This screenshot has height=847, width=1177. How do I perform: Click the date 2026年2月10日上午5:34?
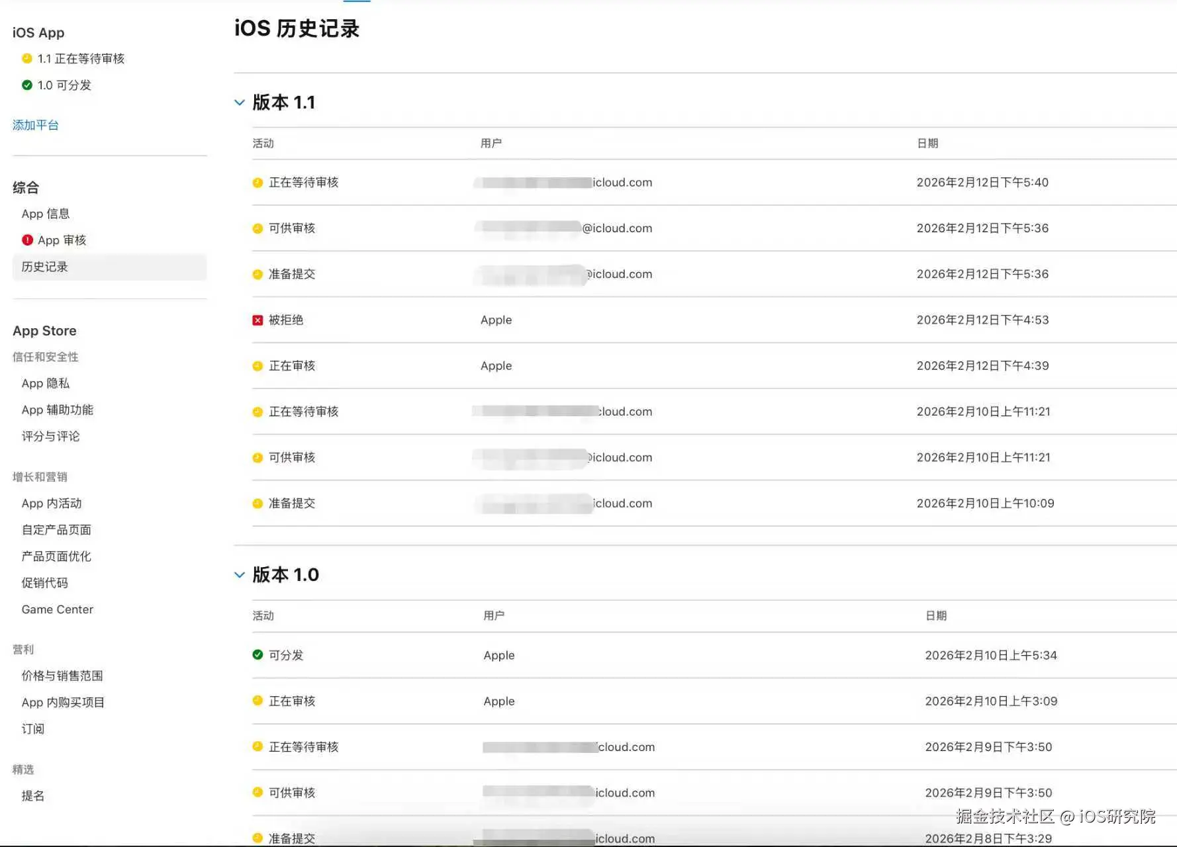pos(991,655)
